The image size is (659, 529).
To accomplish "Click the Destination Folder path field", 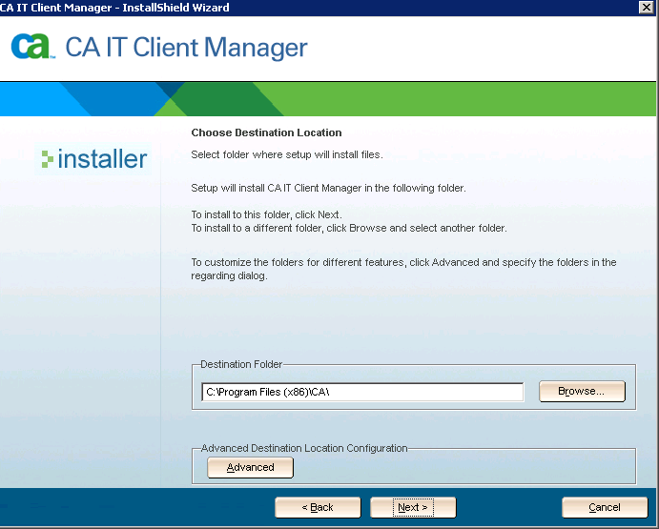I will coord(362,392).
